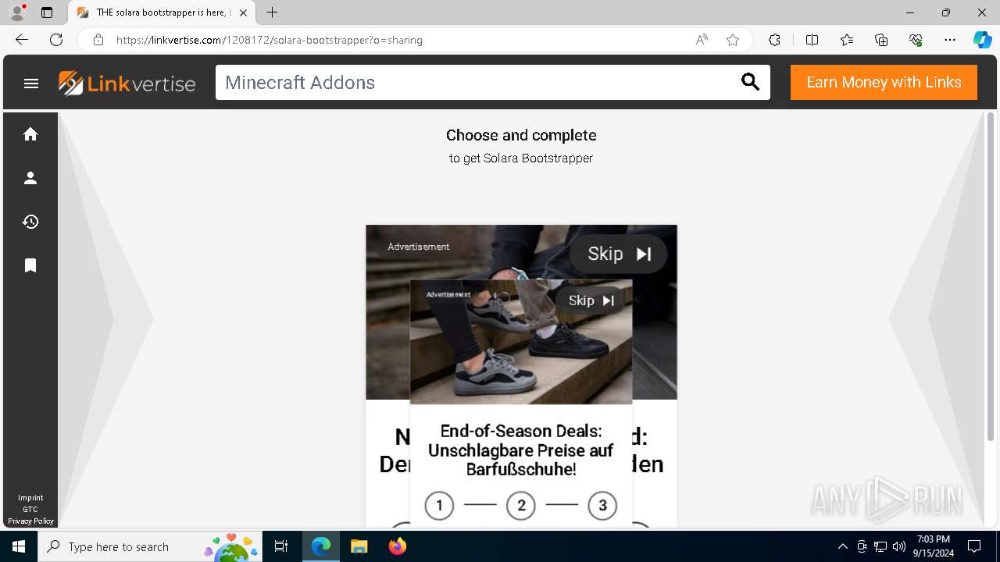
Task: Activate Read aloud icon in address bar
Action: tap(702, 40)
